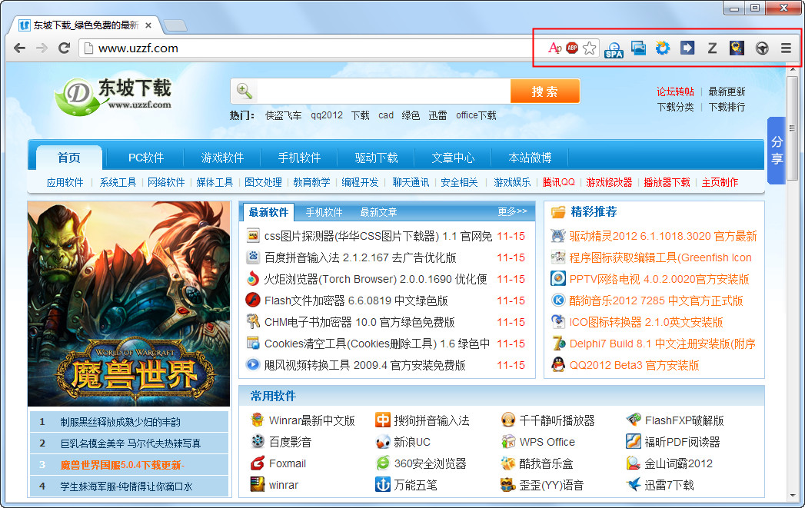Click the scrollbar down arrow
This screenshot has height=508, width=805.
(792, 495)
